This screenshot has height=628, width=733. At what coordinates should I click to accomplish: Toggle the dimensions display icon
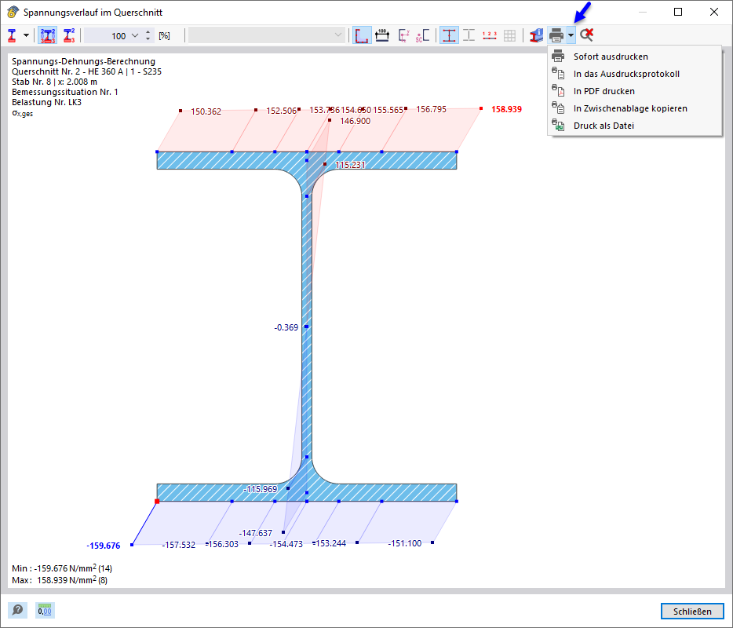coord(382,35)
